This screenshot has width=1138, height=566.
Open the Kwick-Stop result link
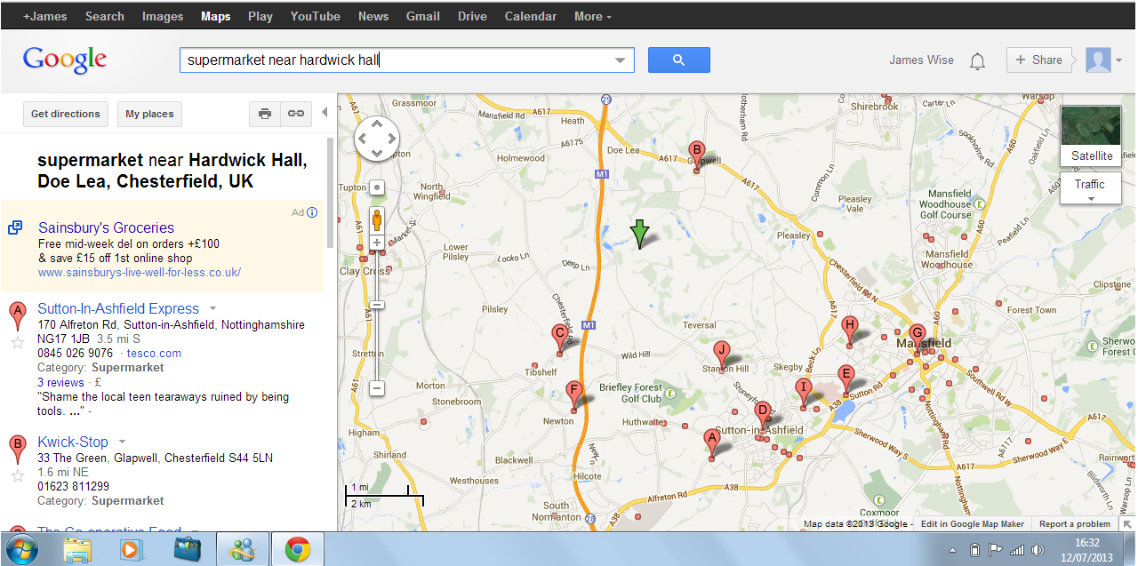pos(73,442)
